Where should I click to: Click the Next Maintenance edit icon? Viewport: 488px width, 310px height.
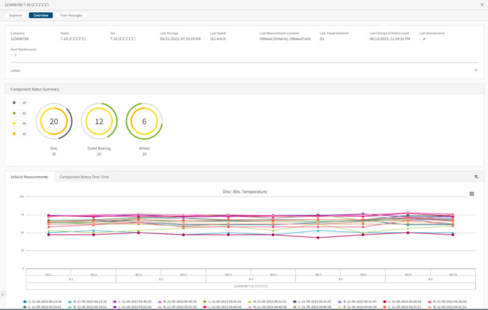click(x=15, y=55)
